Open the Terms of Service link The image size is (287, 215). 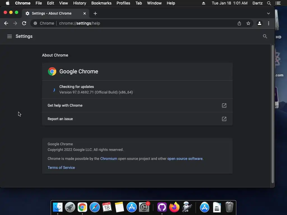[x=61, y=167]
